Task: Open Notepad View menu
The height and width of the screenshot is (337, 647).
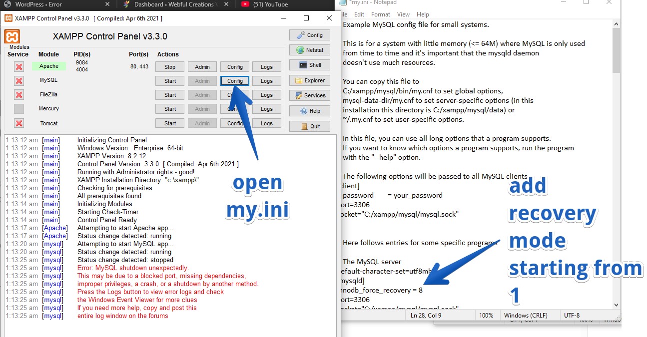Action: [403, 14]
